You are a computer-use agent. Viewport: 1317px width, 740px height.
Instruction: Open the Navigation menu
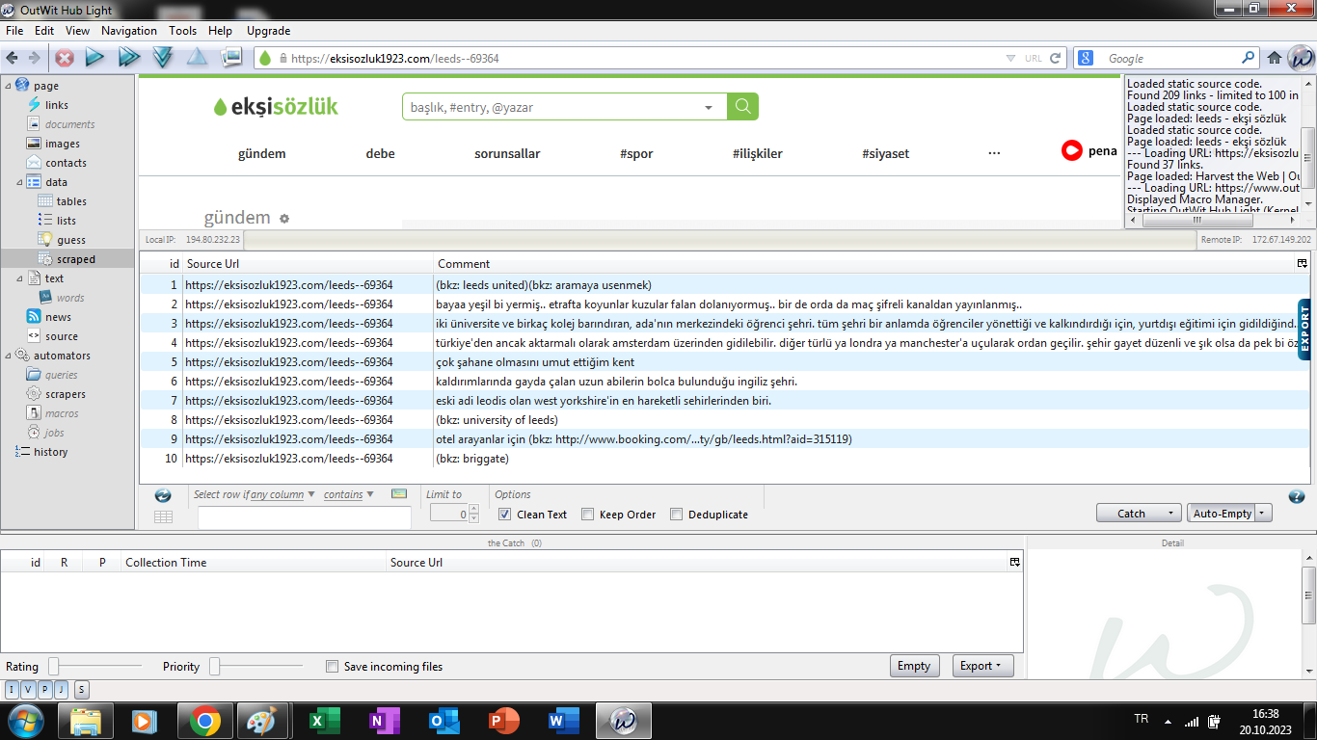[x=128, y=31]
